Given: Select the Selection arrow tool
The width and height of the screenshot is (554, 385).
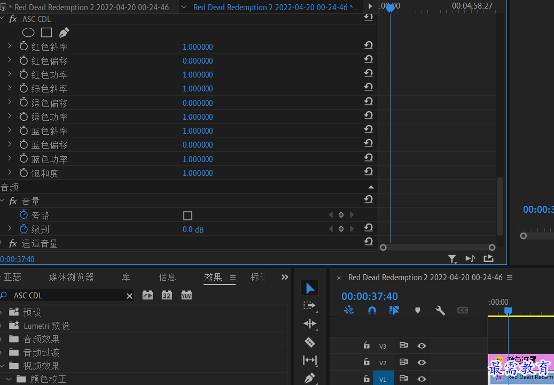Looking at the screenshot, I should pos(310,288).
